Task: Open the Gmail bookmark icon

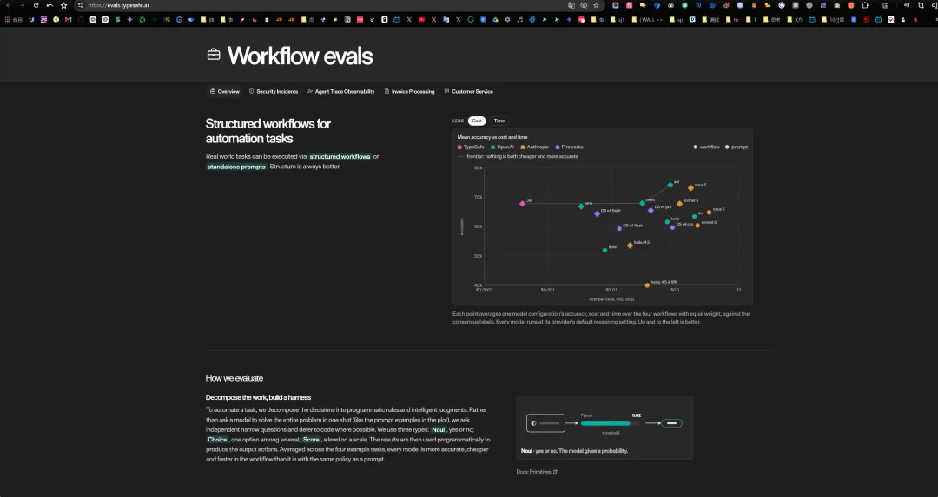Action: click(x=69, y=20)
